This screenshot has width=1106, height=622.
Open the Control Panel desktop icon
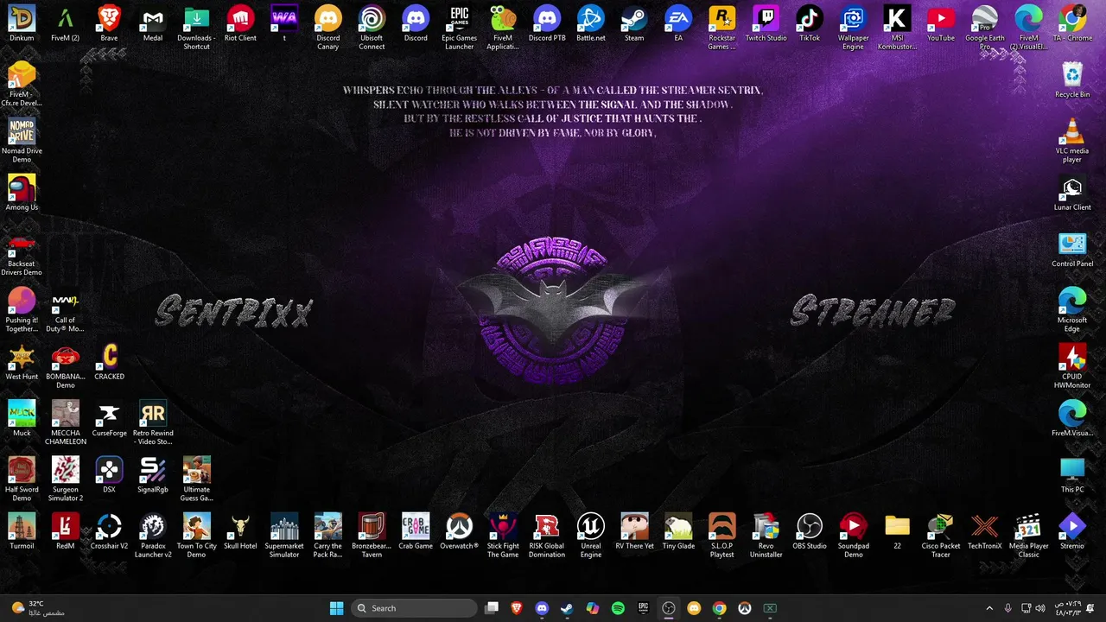tap(1072, 249)
